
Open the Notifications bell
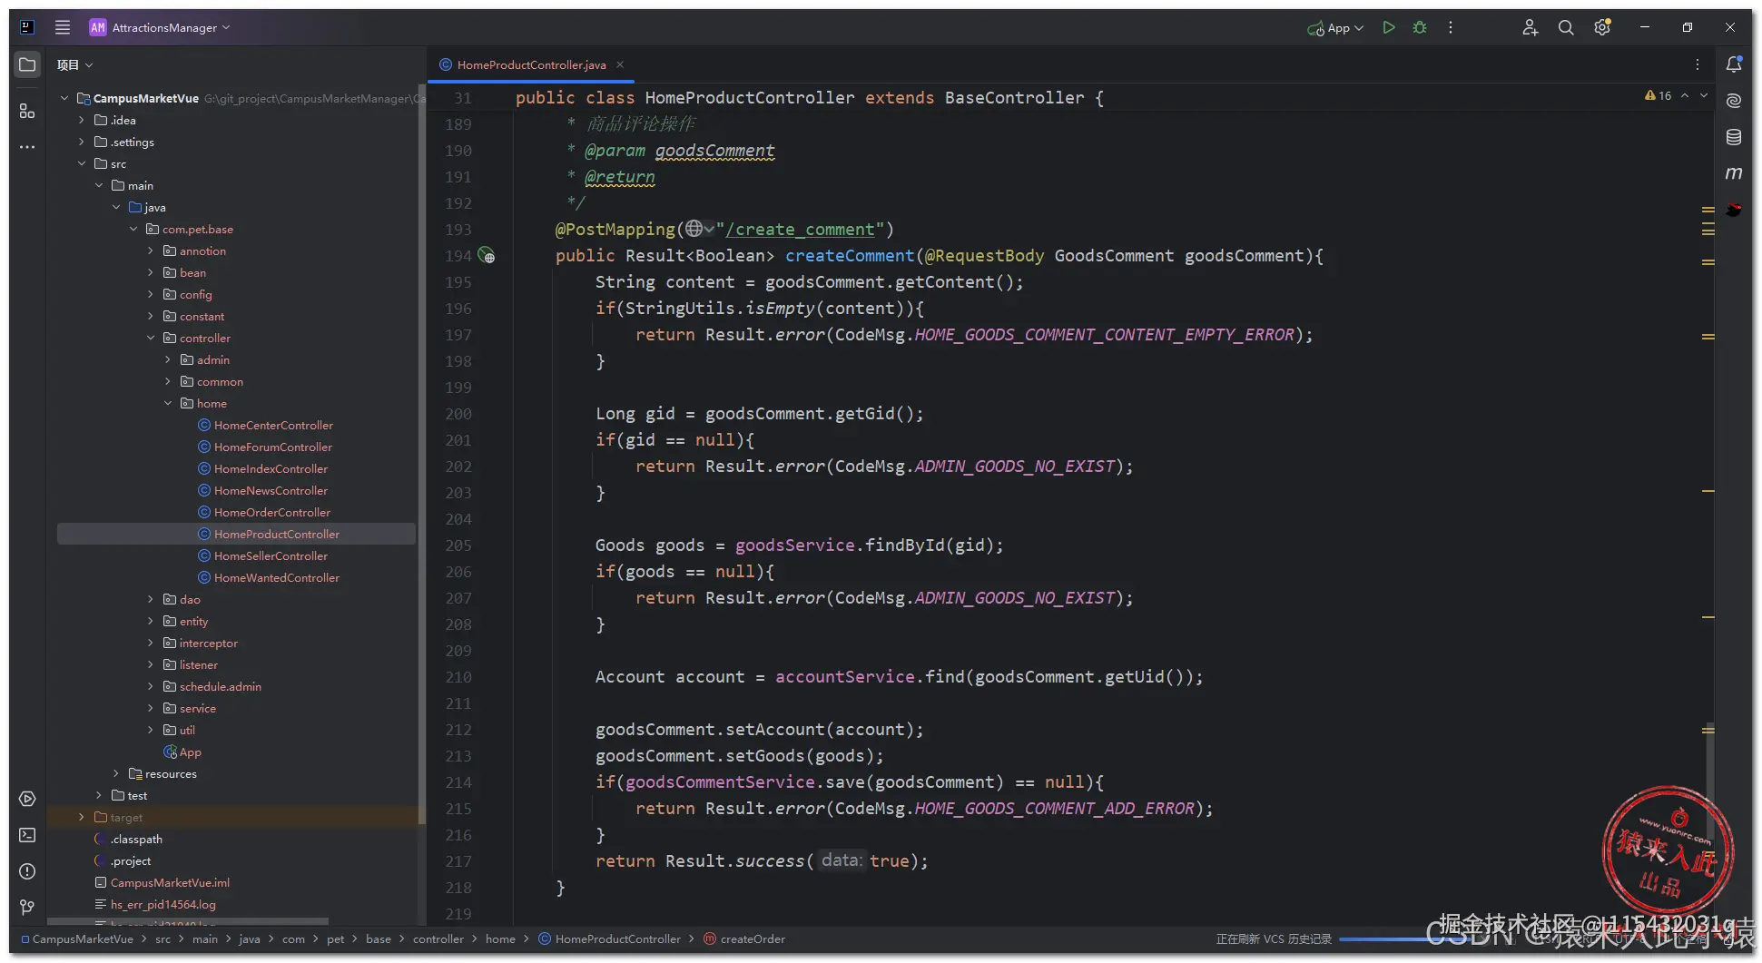tap(1734, 64)
